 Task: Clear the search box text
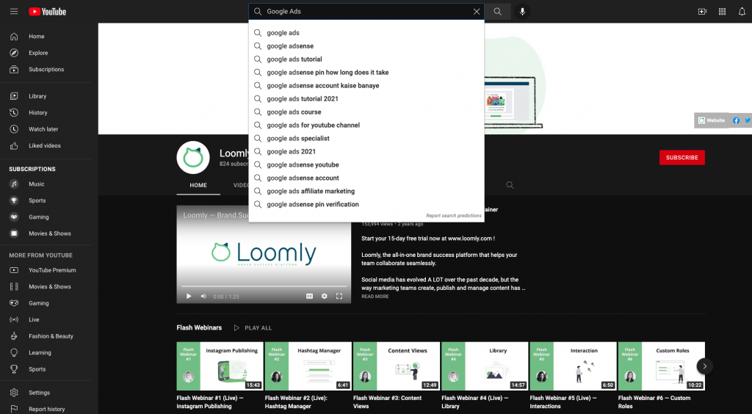[476, 12]
